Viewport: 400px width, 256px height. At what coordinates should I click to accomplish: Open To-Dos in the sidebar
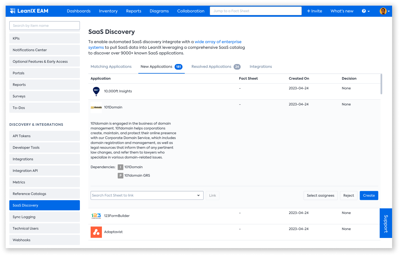(45, 108)
